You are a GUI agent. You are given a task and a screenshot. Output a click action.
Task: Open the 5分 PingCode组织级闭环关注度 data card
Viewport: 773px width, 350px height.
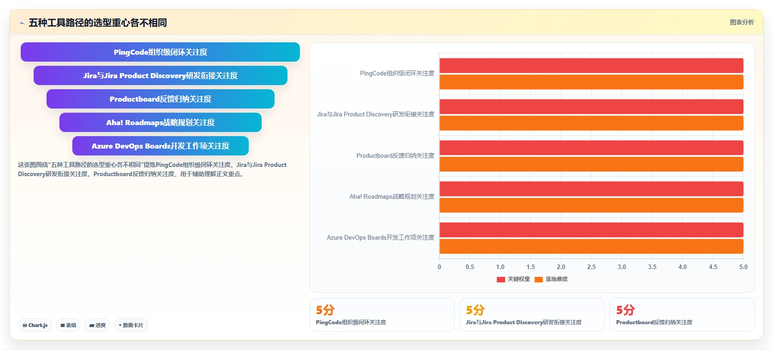click(x=382, y=315)
